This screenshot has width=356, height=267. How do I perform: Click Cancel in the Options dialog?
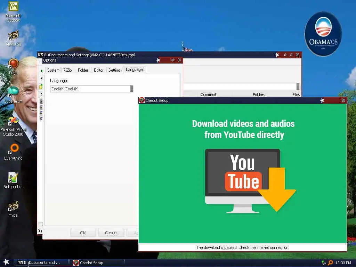[x=111, y=233]
